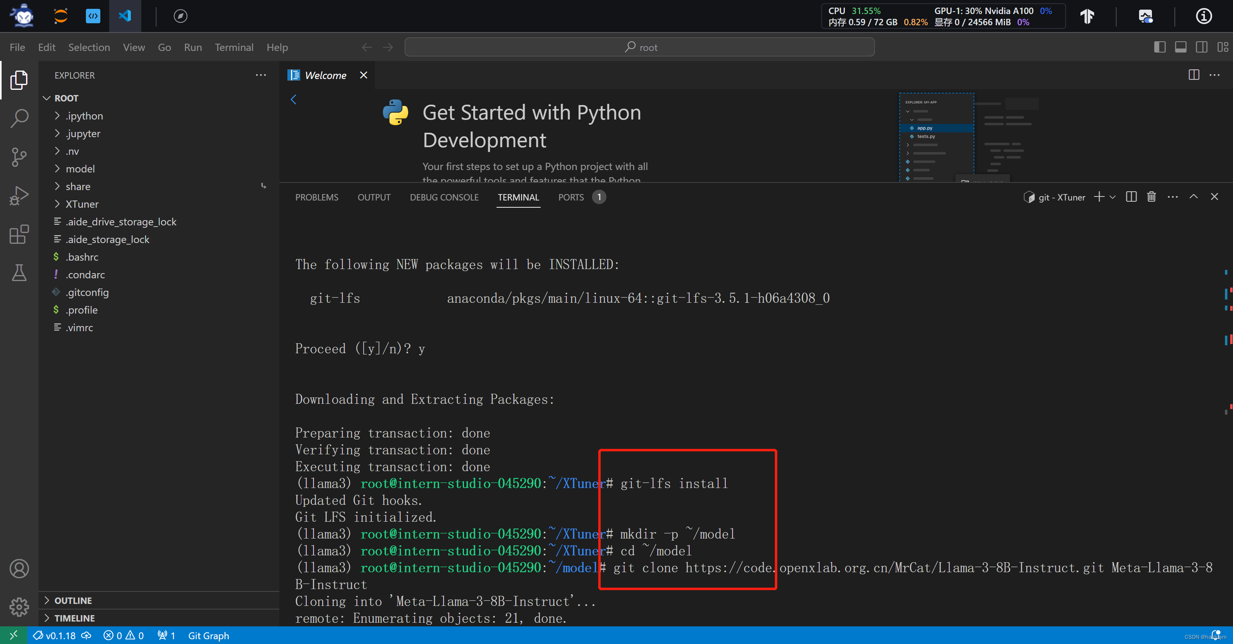Expand the .jupyter folder

point(159,134)
